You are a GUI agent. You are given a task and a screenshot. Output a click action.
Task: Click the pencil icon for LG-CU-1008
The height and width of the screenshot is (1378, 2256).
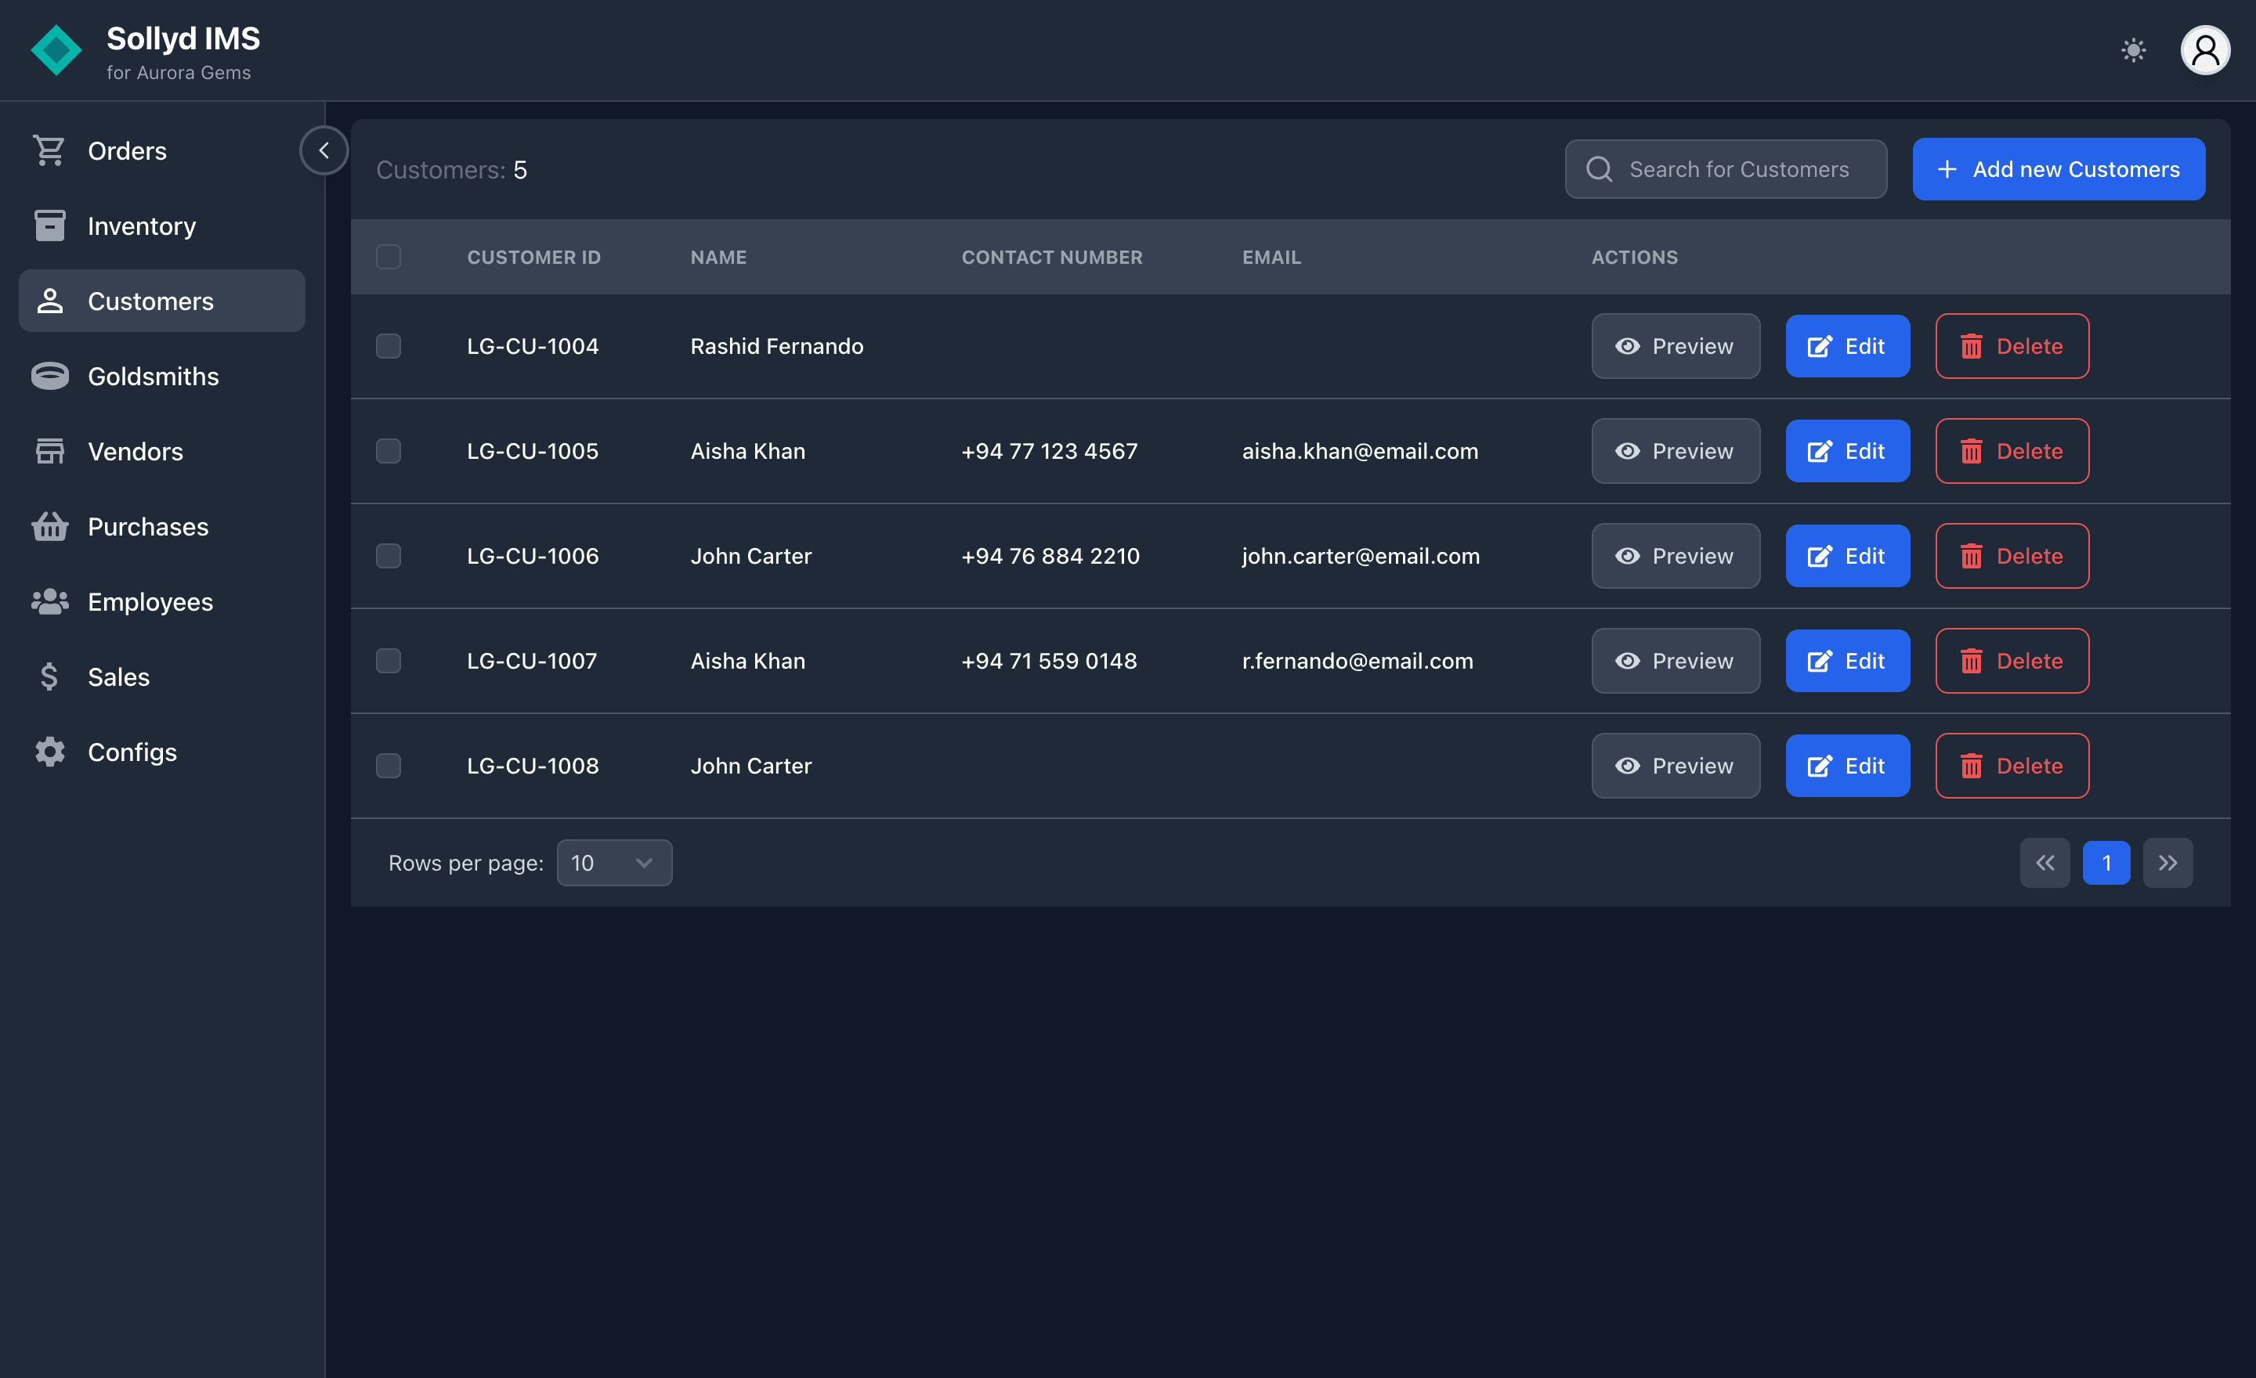(x=1819, y=765)
